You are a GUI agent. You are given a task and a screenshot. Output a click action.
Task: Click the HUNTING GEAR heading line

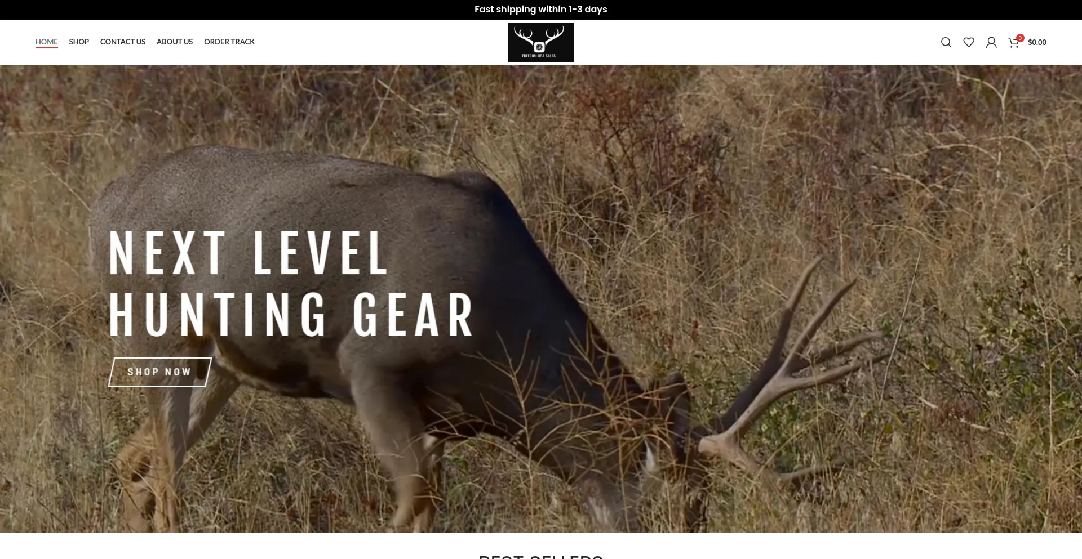pos(291,314)
